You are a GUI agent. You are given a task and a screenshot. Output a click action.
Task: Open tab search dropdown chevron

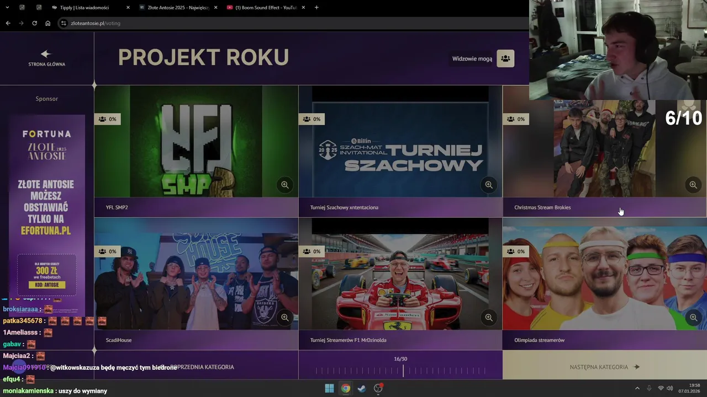[7, 8]
